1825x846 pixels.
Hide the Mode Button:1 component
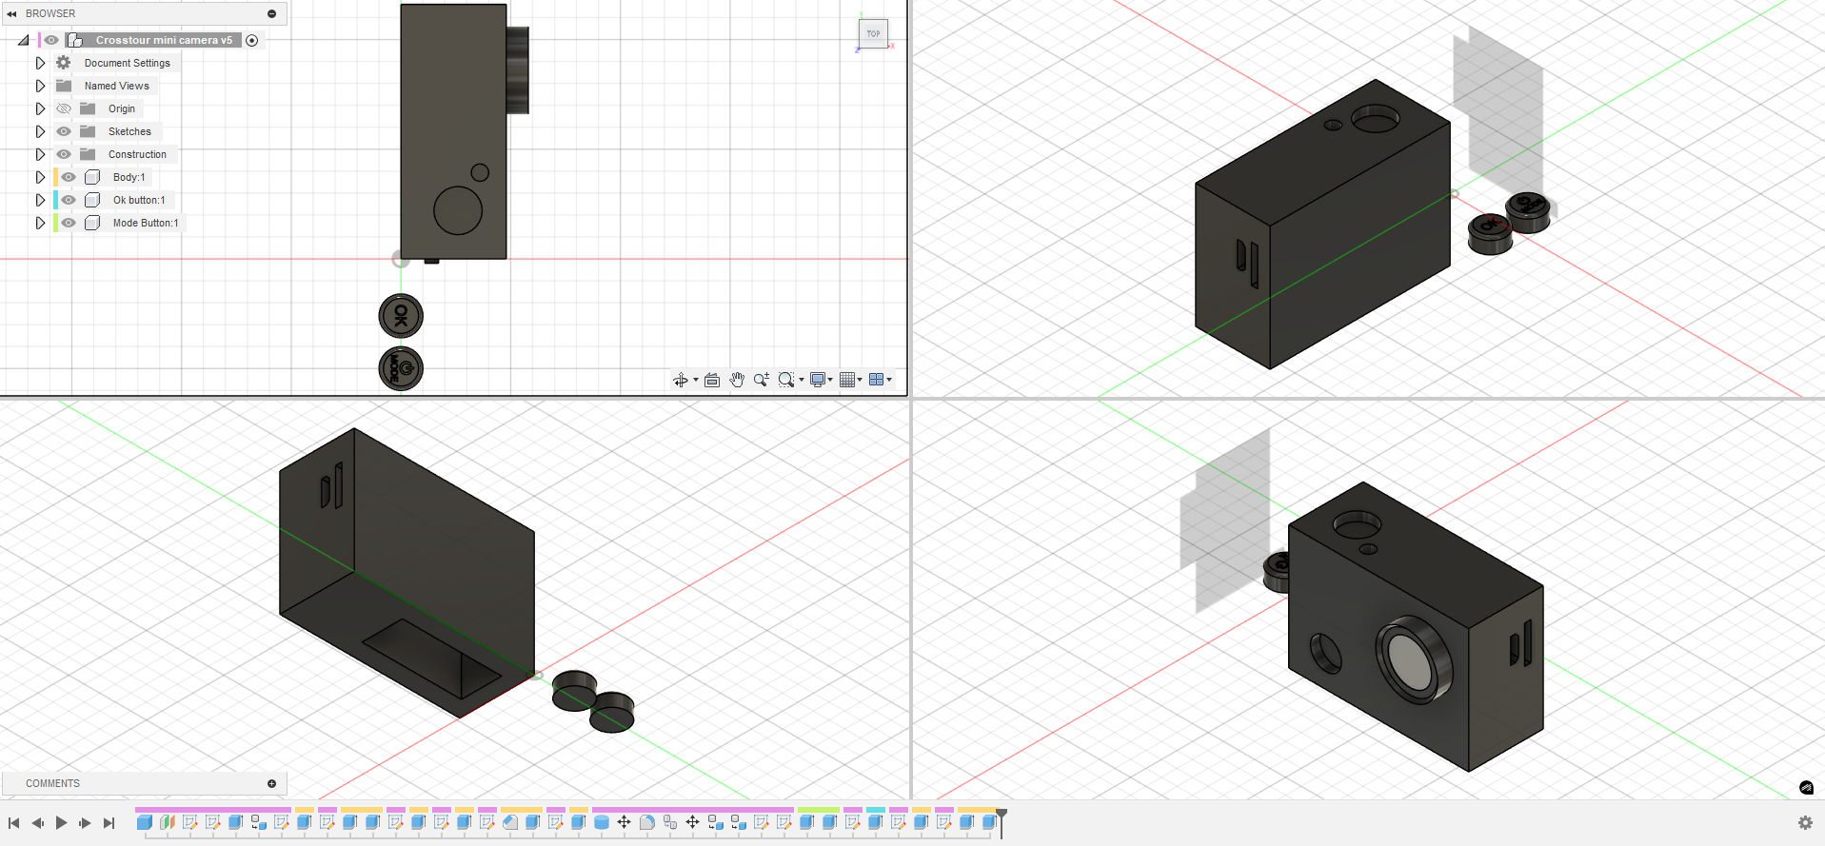(x=69, y=223)
